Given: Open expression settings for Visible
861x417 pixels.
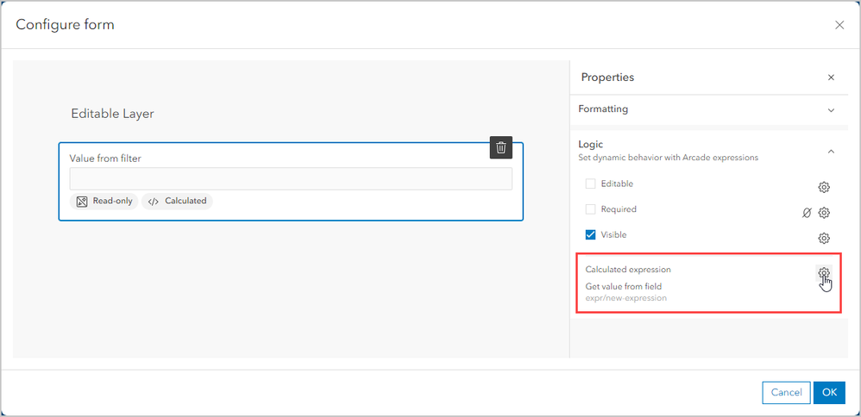Looking at the screenshot, I should point(824,238).
